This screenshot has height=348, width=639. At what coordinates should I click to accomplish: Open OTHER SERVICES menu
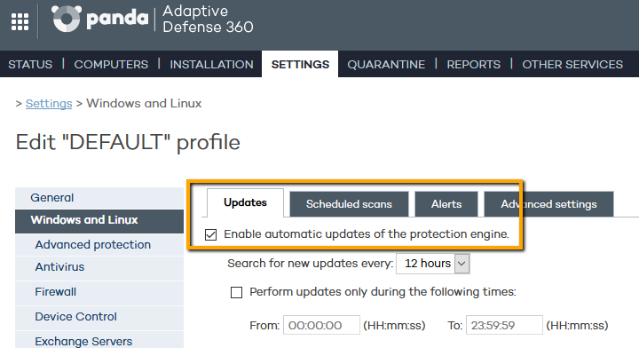pos(572,65)
